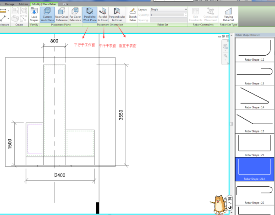Switch to the Add-Ins ribbon tab

(x=23, y=4)
